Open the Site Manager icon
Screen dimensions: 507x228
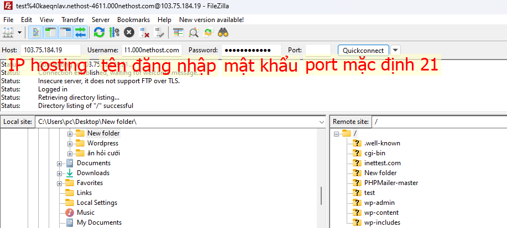pos(8,32)
